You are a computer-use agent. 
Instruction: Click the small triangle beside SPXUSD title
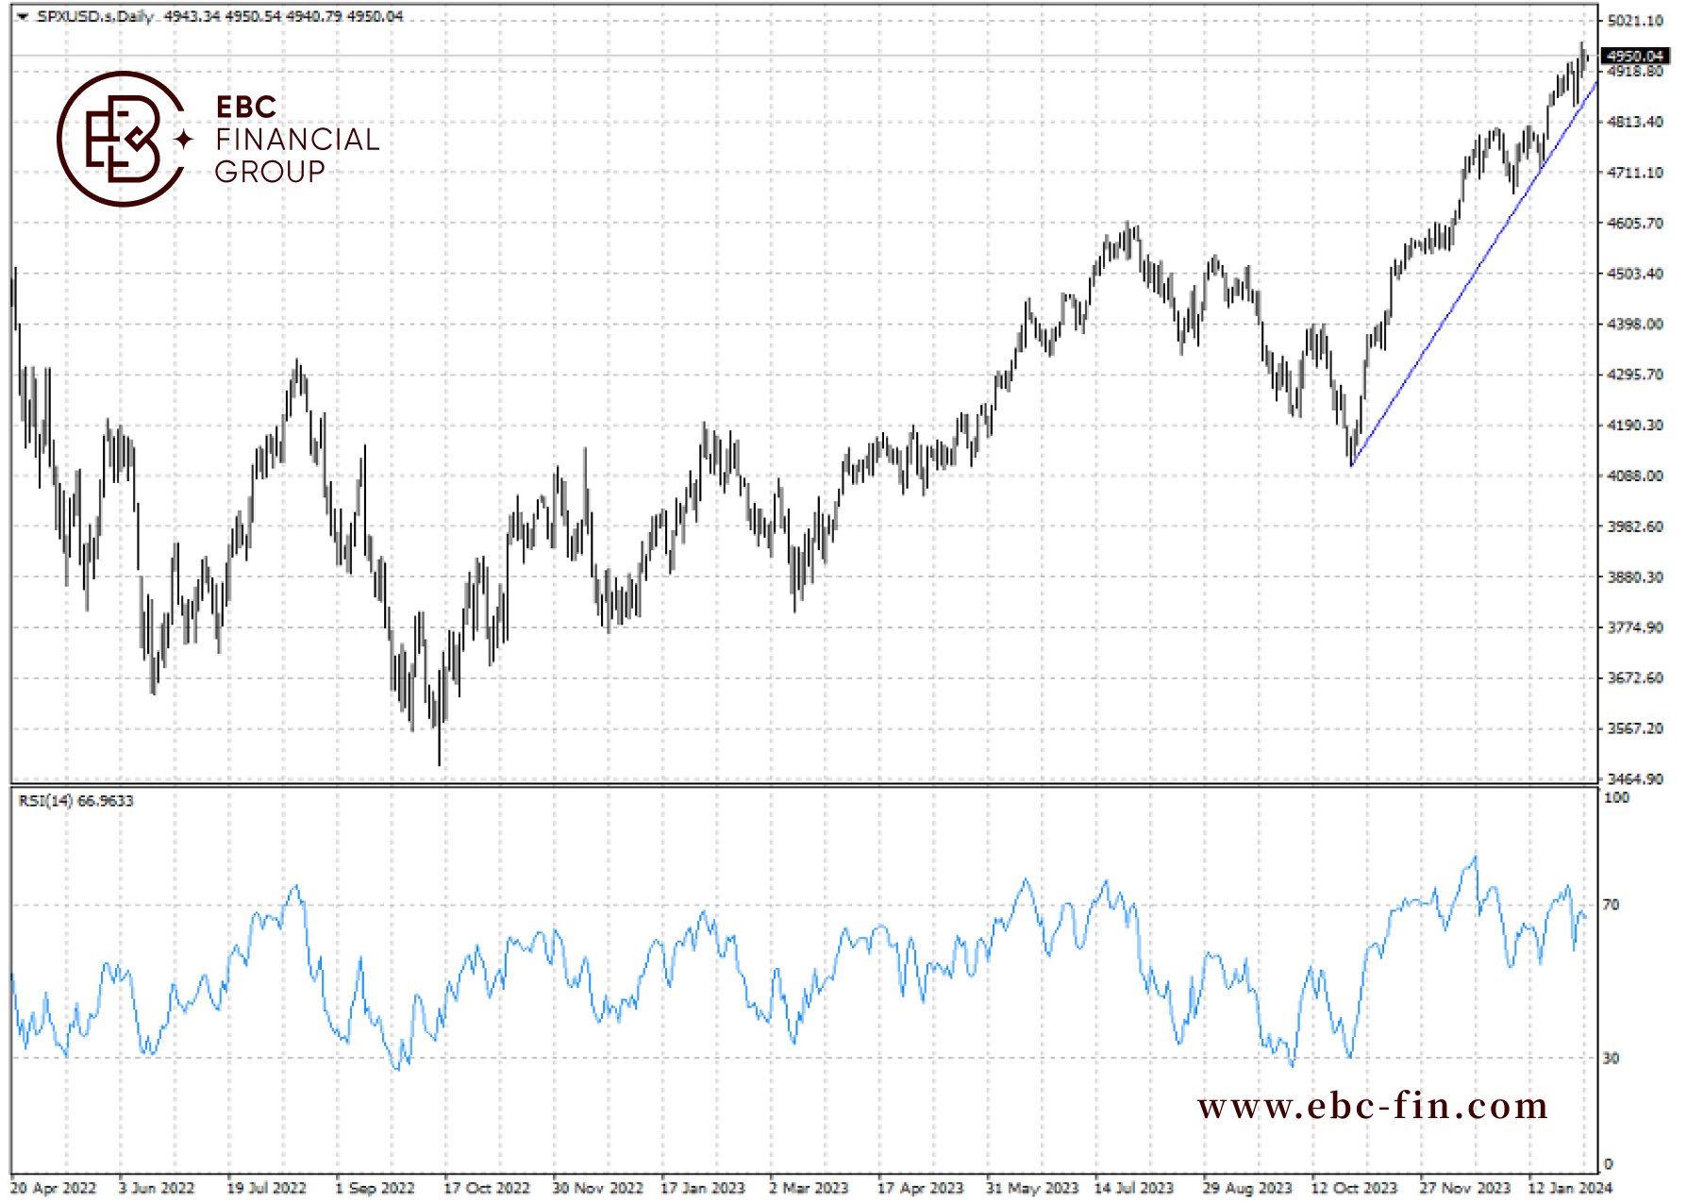pos(23,17)
